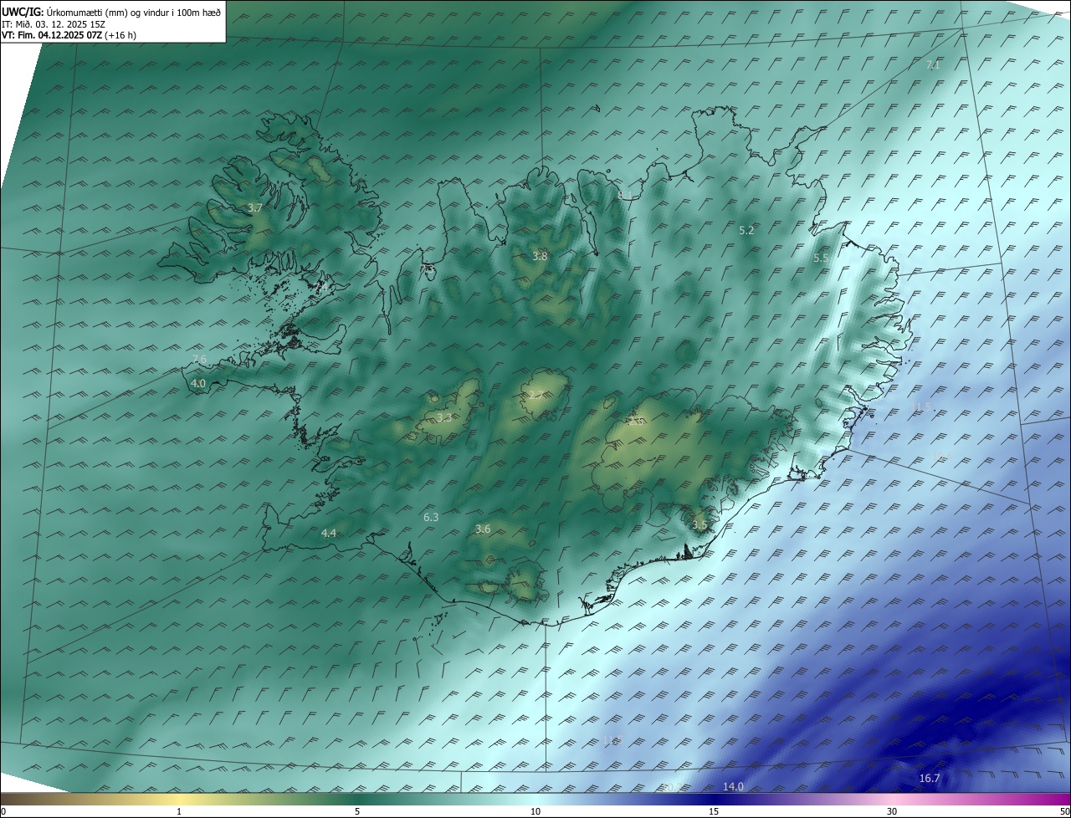Click the 0 tick on the color scale
1071x818 pixels.
pyautogui.click(x=3, y=811)
